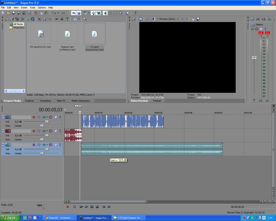Screen dimensions: 276x221
Task: Select the Normal Edit tool
Action: click(x=105, y=13)
